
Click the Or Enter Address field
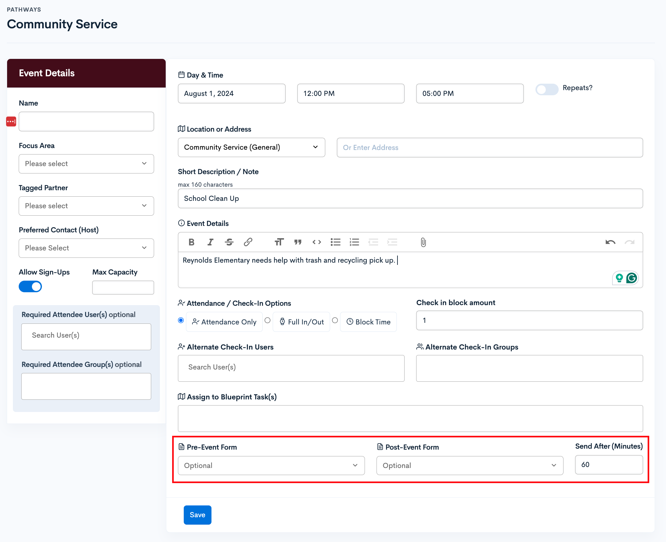tap(490, 147)
